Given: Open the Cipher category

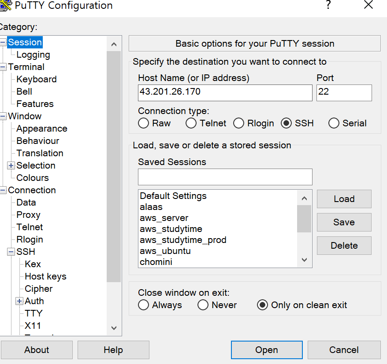Looking at the screenshot, I should pos(39,289).
